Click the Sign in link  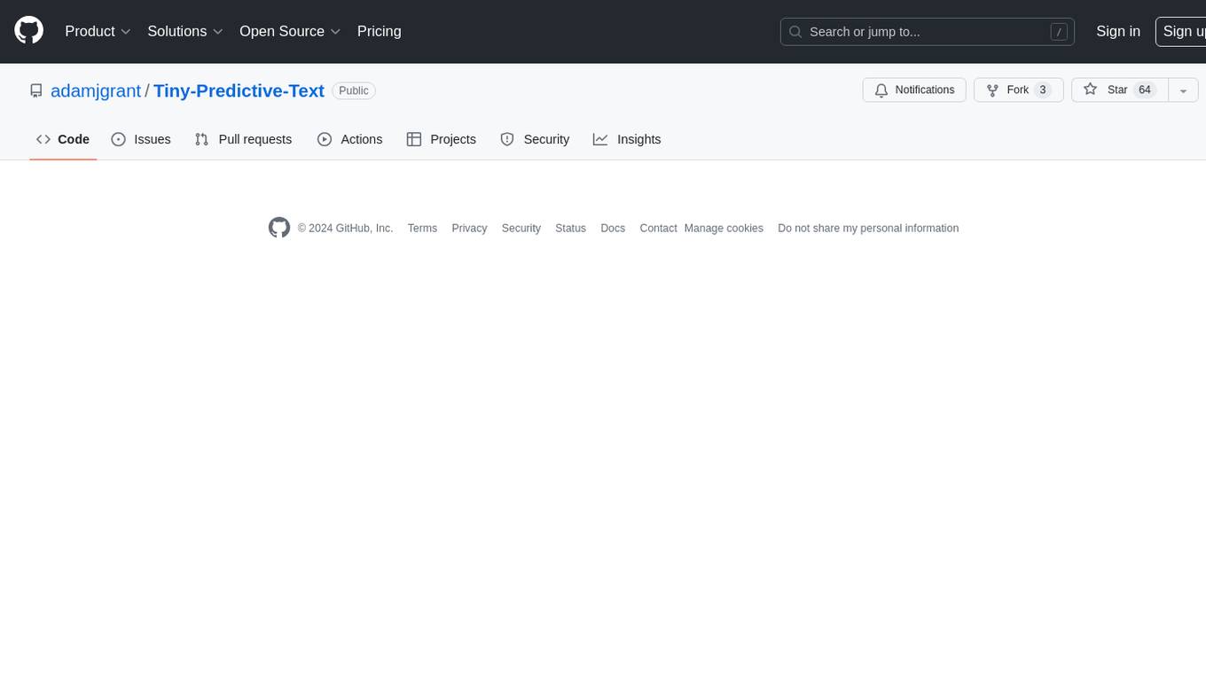(1118, 31)
